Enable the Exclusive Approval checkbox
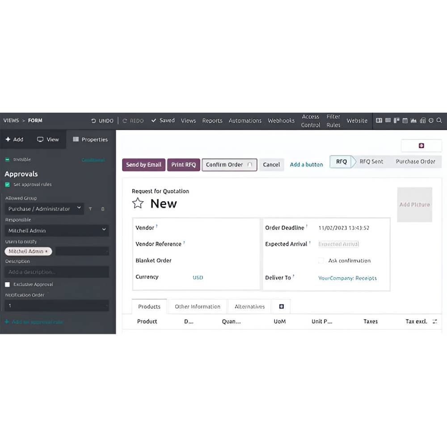Image resolution: width=447 pixels, height=447 pixels. click(7, 284)
